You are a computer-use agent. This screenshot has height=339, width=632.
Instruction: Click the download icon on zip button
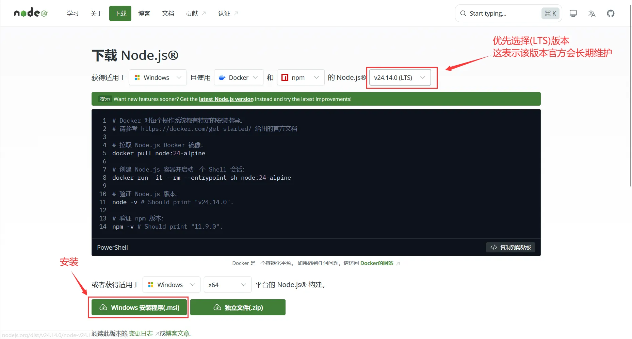tap(217, 307)
